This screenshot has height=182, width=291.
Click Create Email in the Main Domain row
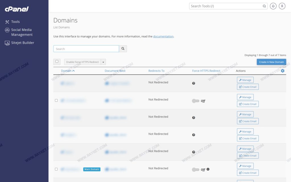pos(248,173)
